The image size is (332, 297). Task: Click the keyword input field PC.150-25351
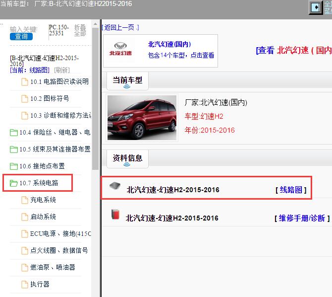tap(58, 30)
